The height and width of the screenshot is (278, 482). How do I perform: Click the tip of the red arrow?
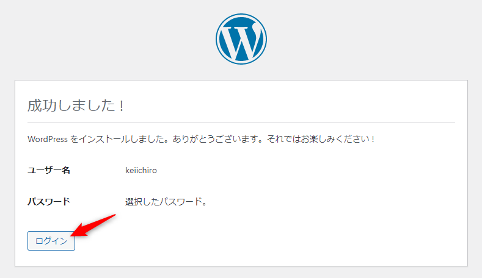coord(73,233)
